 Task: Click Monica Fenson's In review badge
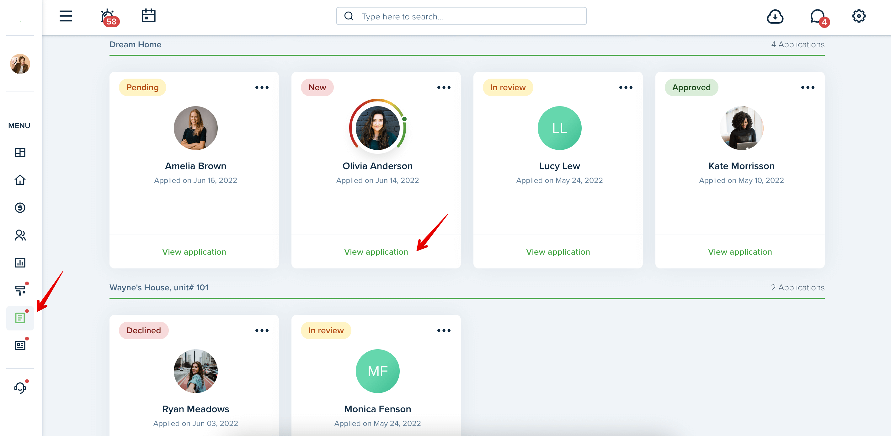click(x=326, y=331)
